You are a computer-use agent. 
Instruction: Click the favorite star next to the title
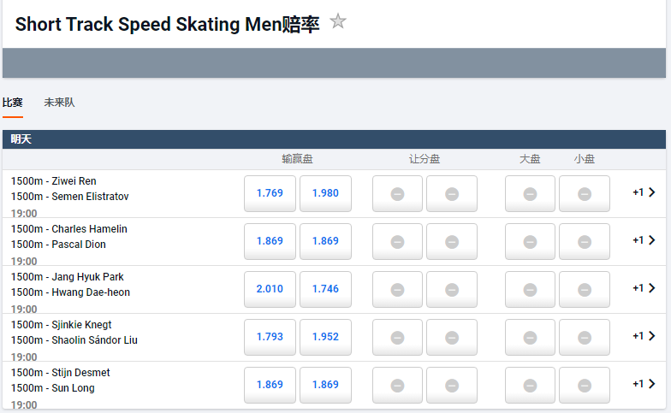pyautogui.click(x=338, y=21)
